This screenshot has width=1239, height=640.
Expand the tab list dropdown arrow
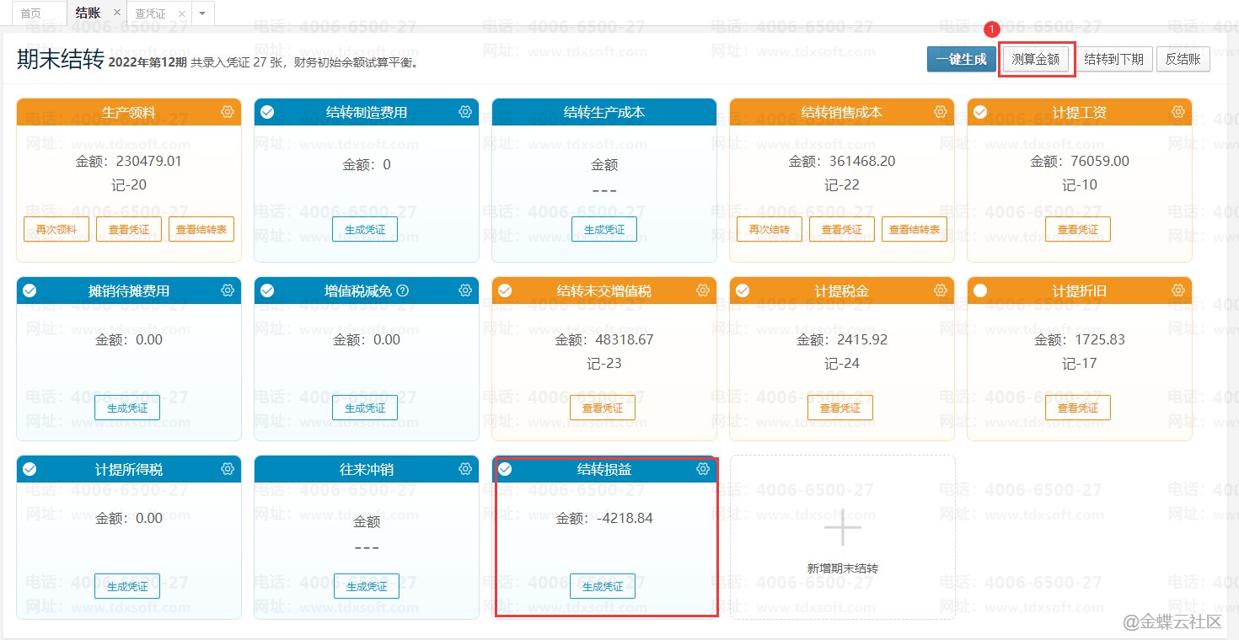tap(202, 13)
